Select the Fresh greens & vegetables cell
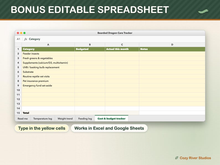This screenshot has width=220, height=165. [48, 58]
